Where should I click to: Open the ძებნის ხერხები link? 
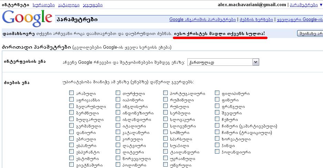256,20
